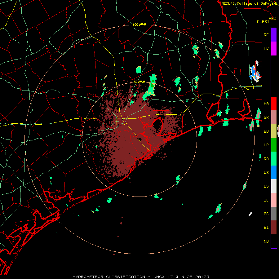Click the UK magenta legend swatch
The image size is (279, 279).
click(x=274, y=49)
